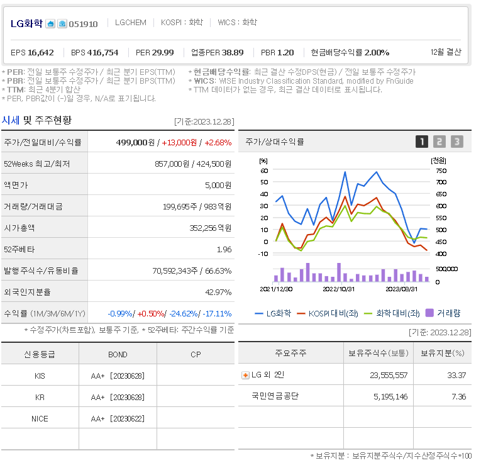Click the stock code 051910
481x463 pixels.
(83, 25)
